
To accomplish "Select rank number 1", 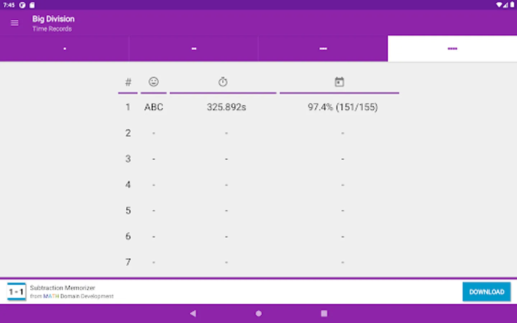I will pyautogui.click(x=128, y=107).
